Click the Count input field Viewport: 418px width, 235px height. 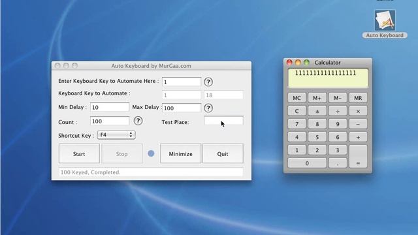110,121
